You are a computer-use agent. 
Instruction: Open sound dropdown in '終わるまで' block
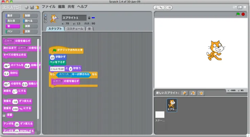(22, 48)
